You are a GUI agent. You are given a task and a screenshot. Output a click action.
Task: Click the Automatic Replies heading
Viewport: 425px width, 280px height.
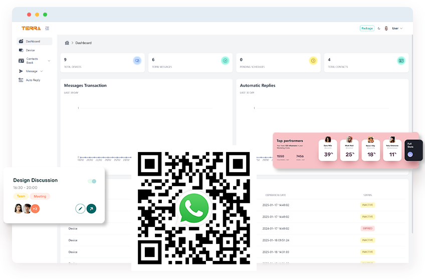258,85
